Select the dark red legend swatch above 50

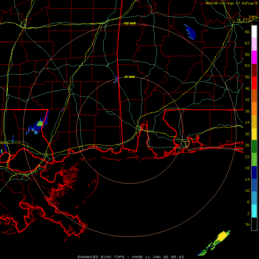coord(254,70)
